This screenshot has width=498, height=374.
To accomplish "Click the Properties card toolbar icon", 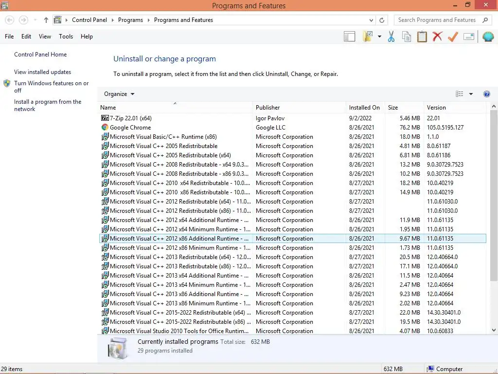I will [469, 37].
